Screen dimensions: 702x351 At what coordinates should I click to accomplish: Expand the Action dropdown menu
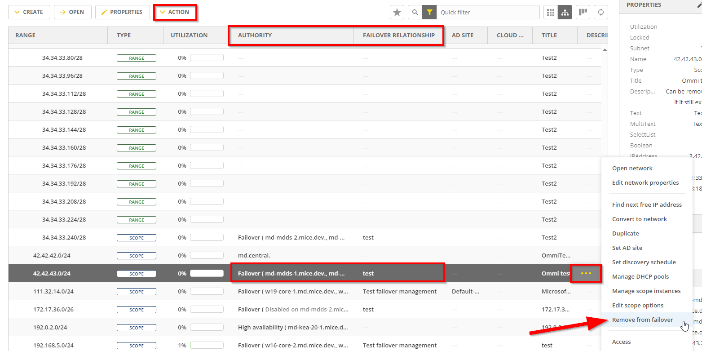[x=175, y=12]
